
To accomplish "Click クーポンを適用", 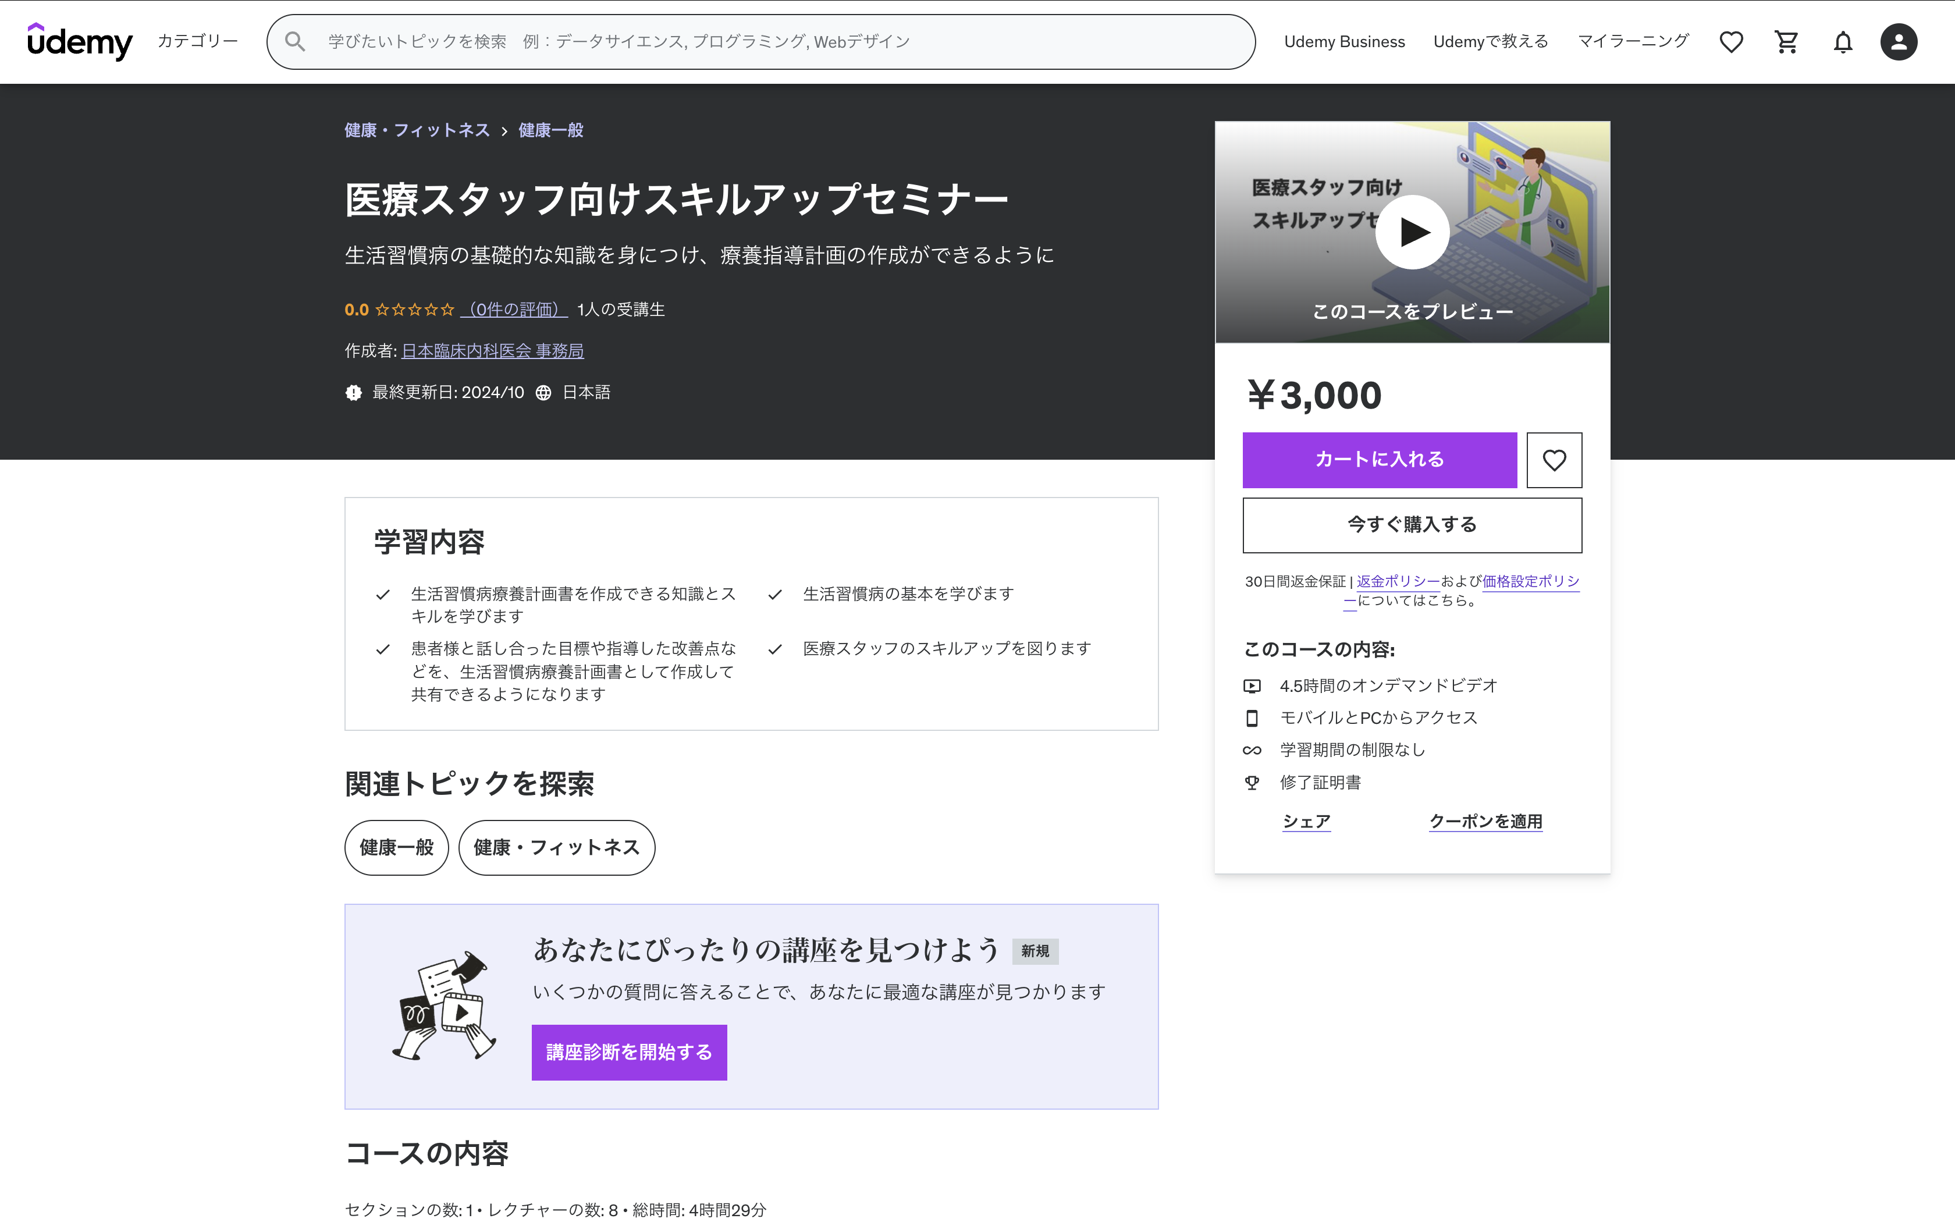I will click(1485, 821).
